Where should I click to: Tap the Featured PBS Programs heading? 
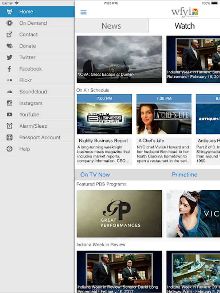(x=101, y=184)
